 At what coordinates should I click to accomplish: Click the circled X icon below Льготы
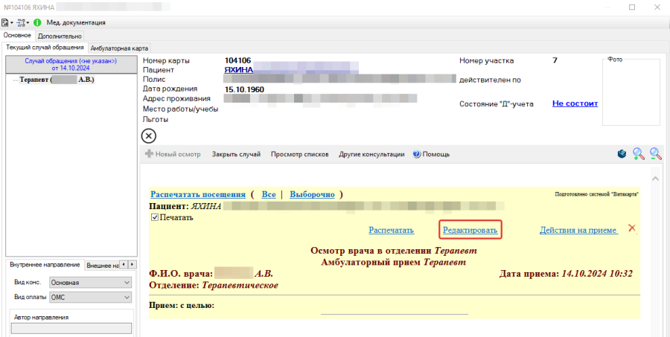[x=149, y=135]
